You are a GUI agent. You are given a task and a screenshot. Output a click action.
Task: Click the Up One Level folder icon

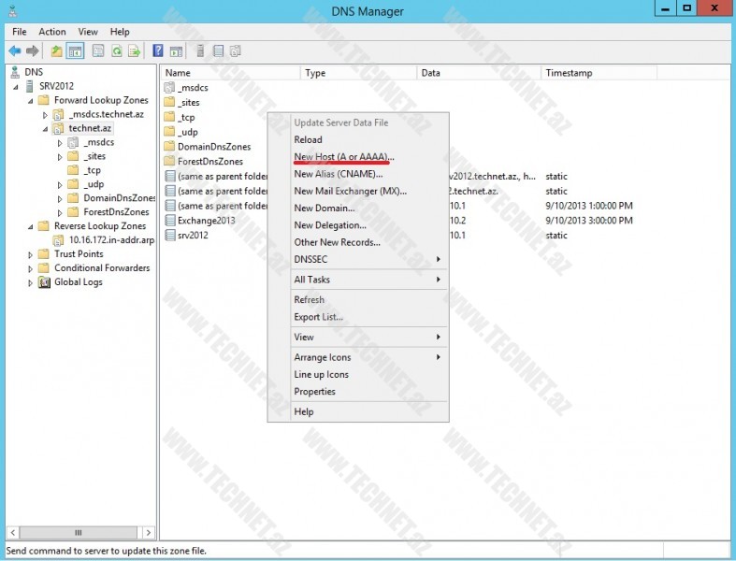coord(57,50)
